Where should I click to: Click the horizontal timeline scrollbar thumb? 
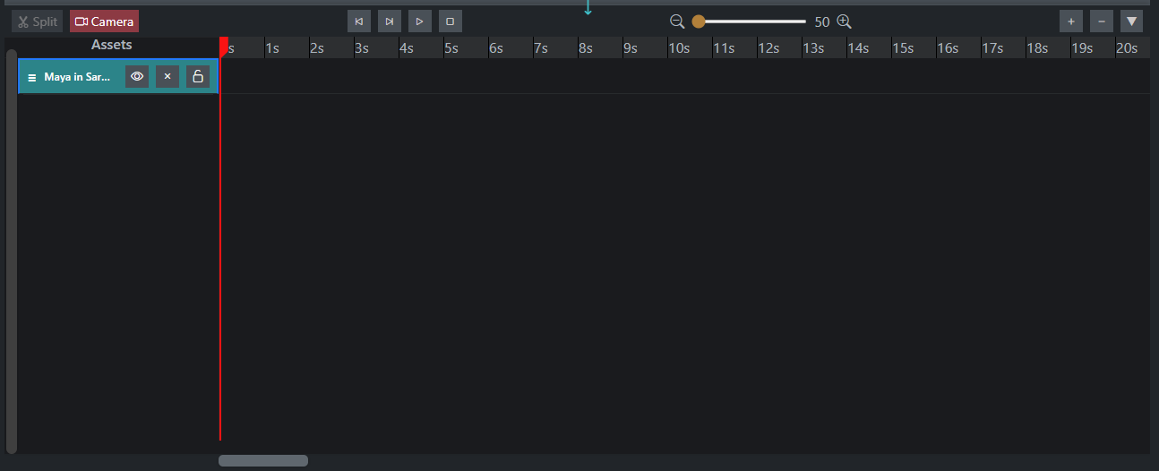point(263,460)
